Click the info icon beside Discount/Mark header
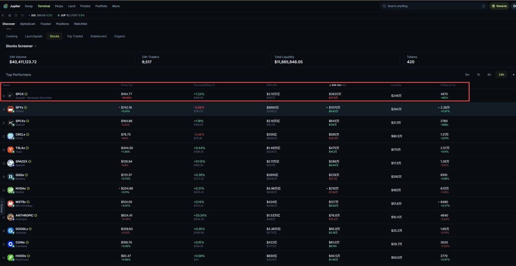The image size is (516, 266). [x=213, y=85]
